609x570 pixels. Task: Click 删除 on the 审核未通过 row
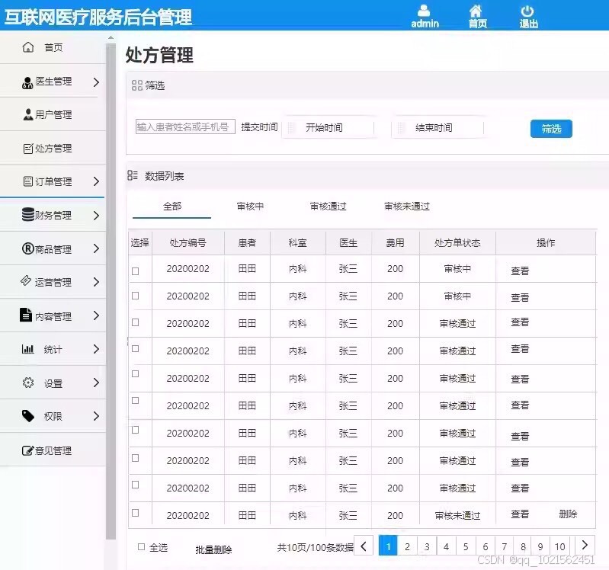click(568, 514)
